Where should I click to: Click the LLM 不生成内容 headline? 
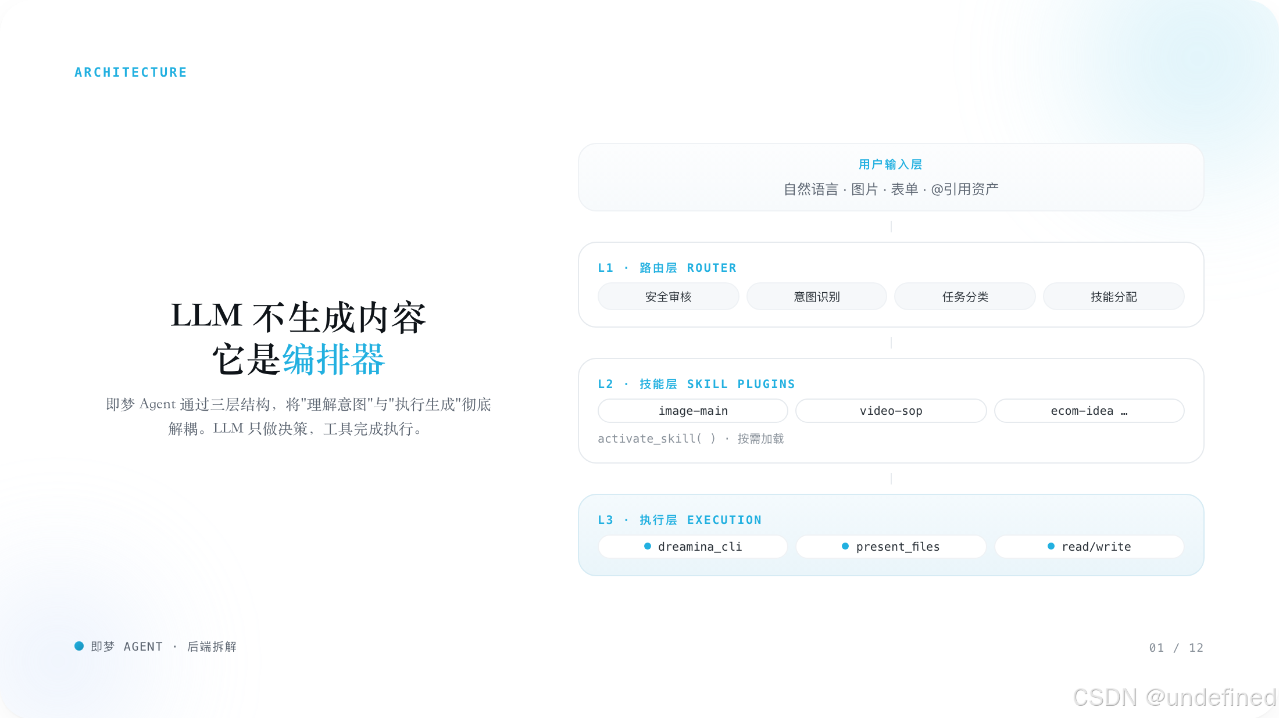(298, 317)
